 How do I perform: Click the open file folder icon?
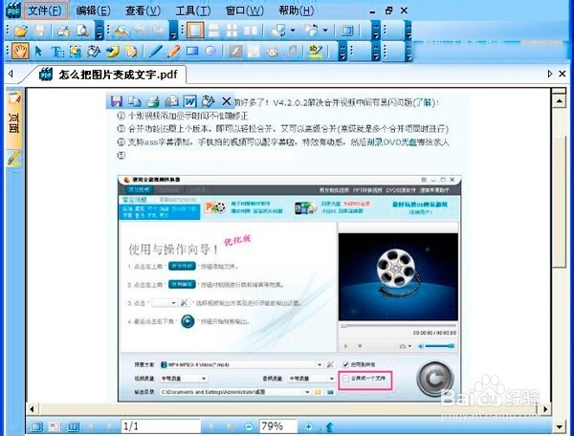[x=21, y=31]
